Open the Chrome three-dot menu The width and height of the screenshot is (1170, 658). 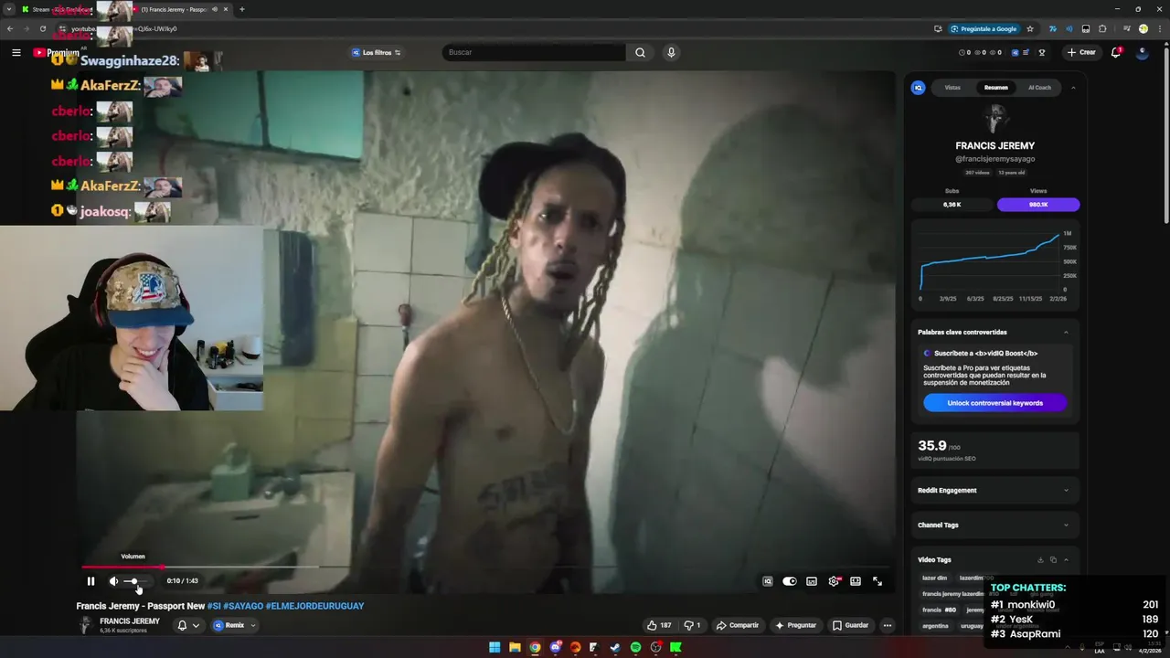(x=1158, y=28)
